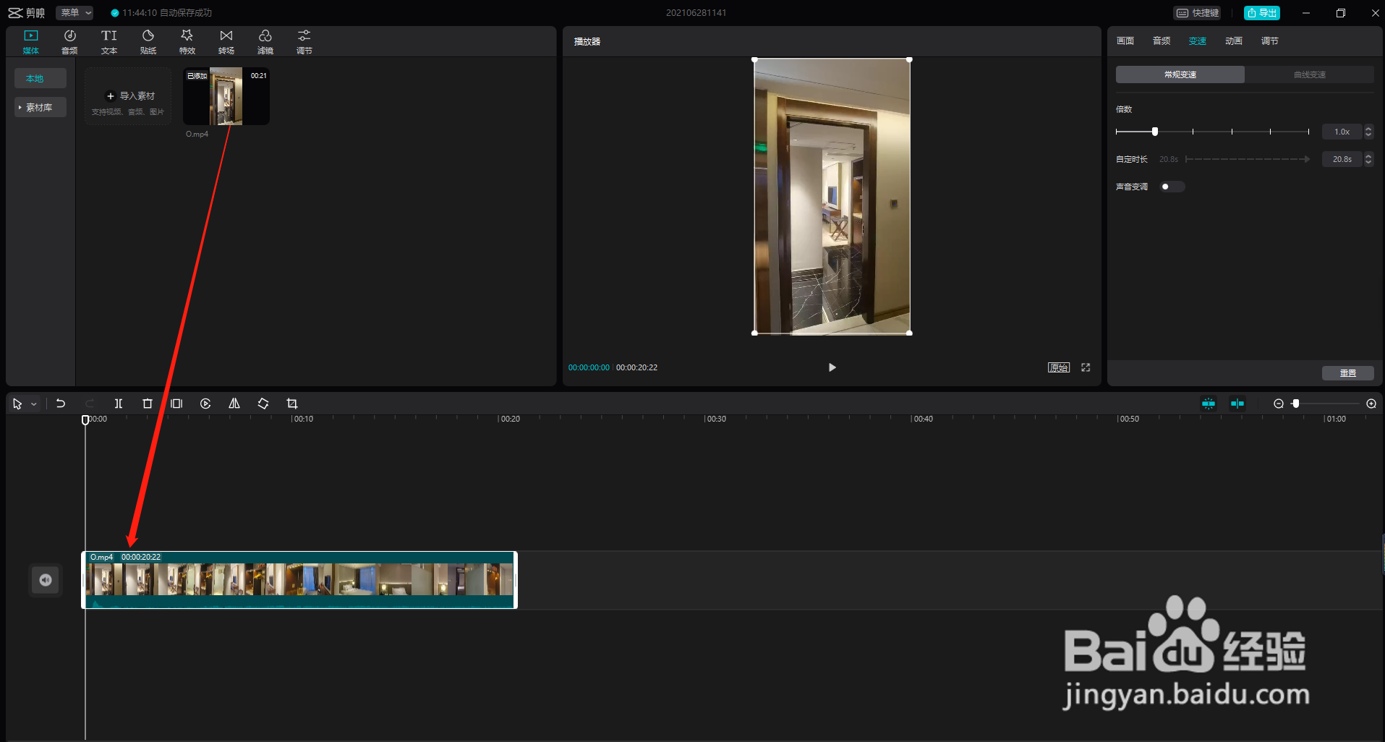Open the 菜单 menu dropdown
1385x742 pixels.
click(76, 12)
